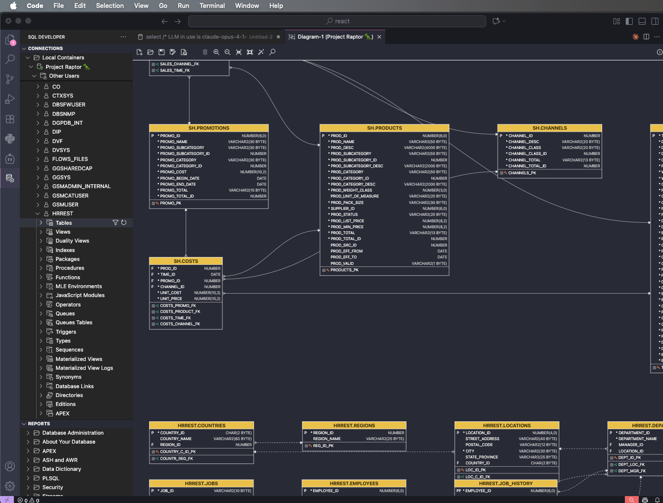This screenshot has height=503, width=663.
Task: Open the Data Dictionary reports folder
Action: [61, 469]
